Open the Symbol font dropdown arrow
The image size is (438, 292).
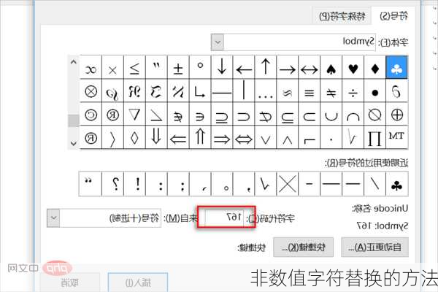(218, 42)
